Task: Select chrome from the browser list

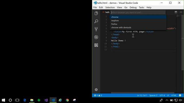Action: [138, 17]
